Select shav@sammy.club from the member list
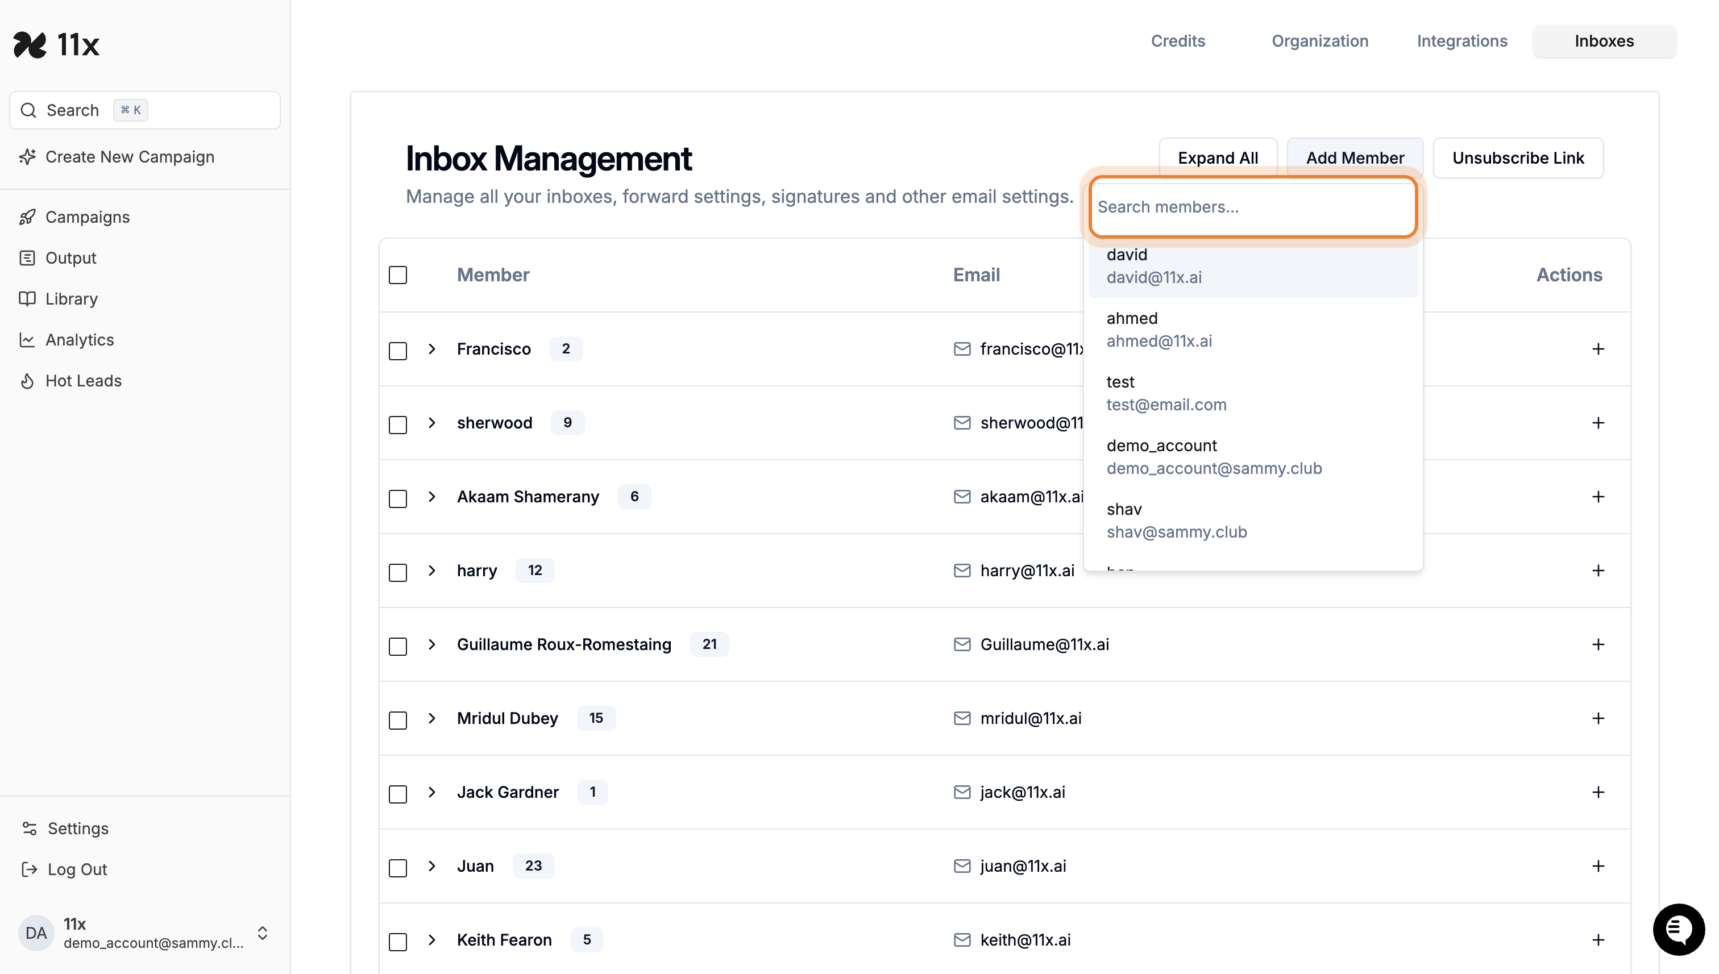The image size is (1719, 974). (x=1253, y=521)
